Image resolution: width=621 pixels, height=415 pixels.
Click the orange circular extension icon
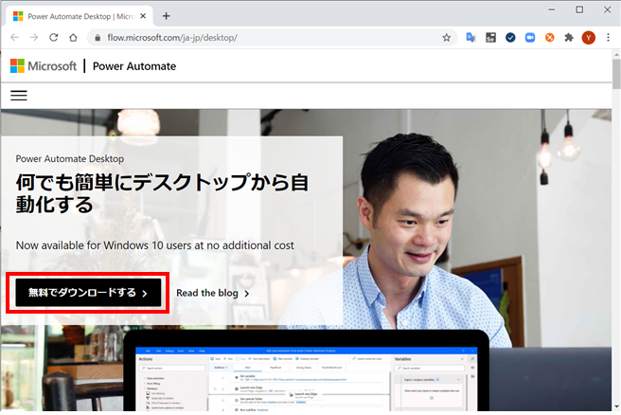click(x=549, y=38)
